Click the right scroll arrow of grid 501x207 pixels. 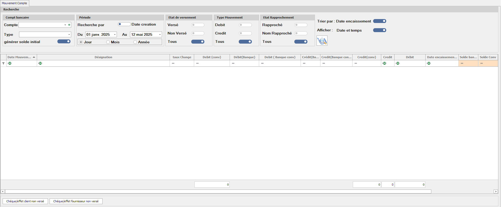pyautogui.click(x=496, y=192)
